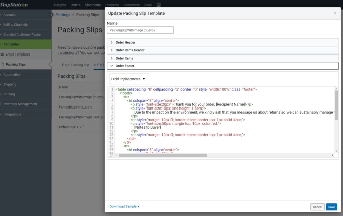Click the template Name input field
This screenshot has width=343, height=216.
(140, 30)
